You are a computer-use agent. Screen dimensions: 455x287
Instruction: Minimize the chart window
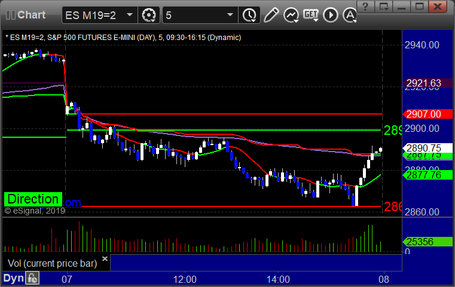click(401, 7)
